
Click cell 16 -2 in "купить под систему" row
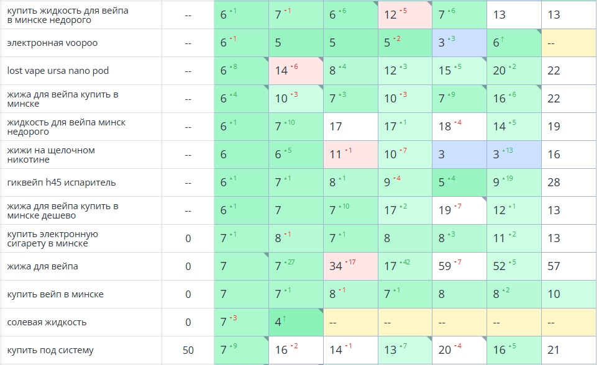tap(296, 350)
